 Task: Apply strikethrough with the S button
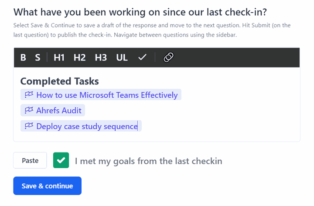pyautogui.click(x=38, y=57)
